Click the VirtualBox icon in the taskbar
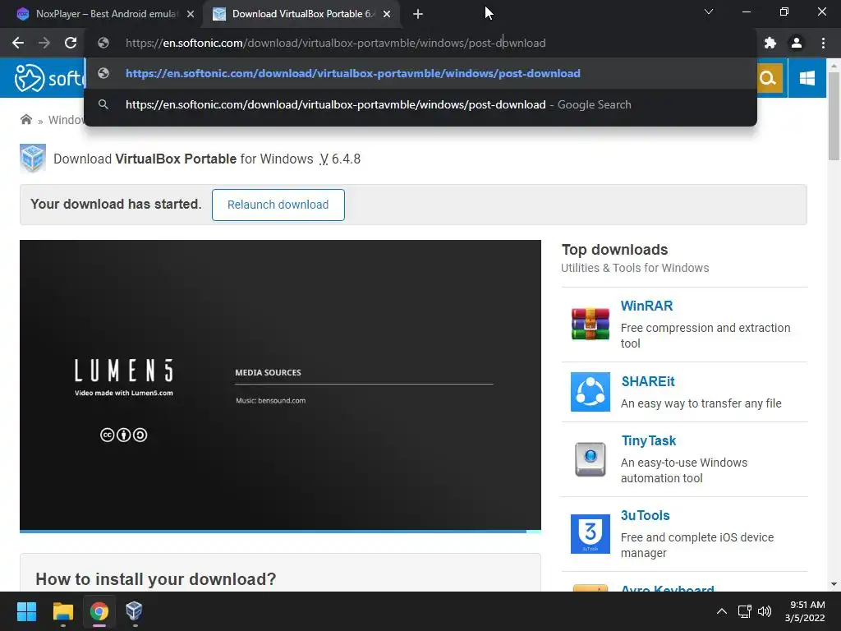Image resolution: width=841 pixels, height=631 pixels. pos(134,611)
